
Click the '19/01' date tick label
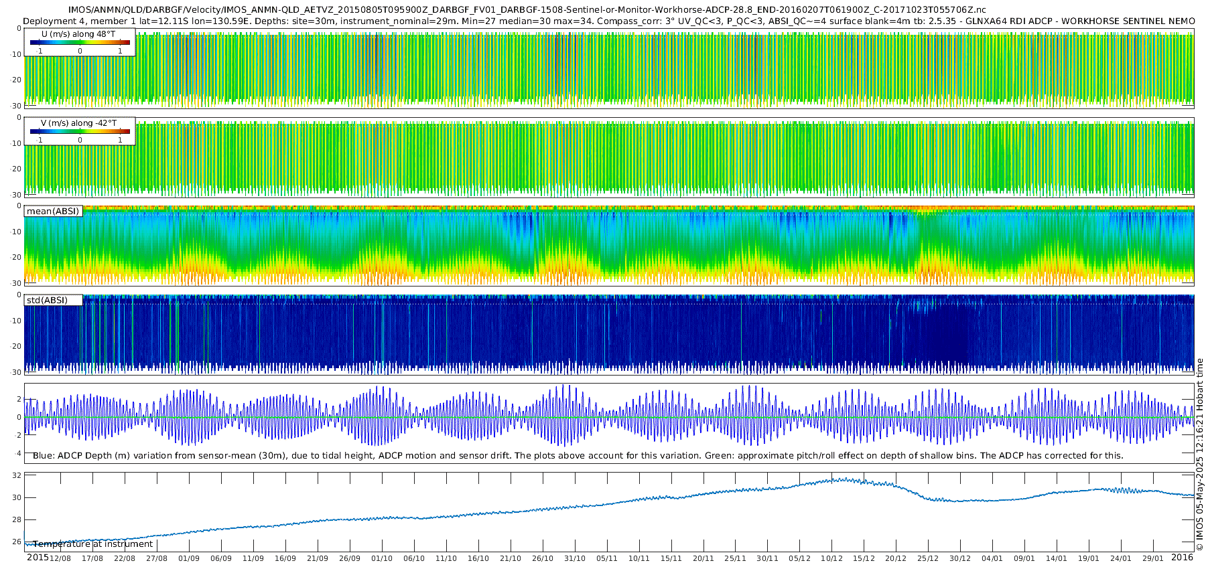click(1089, 558)
